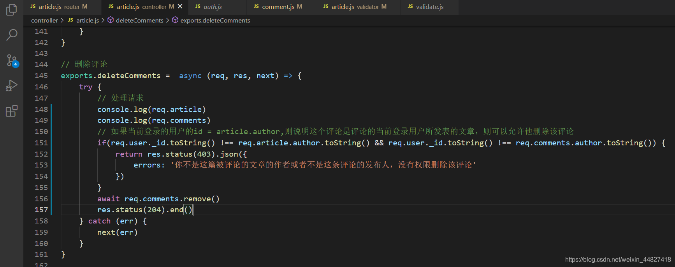Click the cube icon before exports.deleteComments
The image size is (675, 267).
tap(175, 20)
